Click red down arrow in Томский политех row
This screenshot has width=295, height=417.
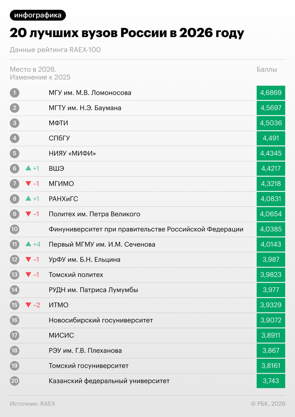(x=28, y=275)
